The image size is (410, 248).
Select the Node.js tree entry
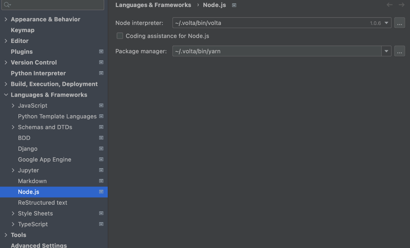point(54,192)
